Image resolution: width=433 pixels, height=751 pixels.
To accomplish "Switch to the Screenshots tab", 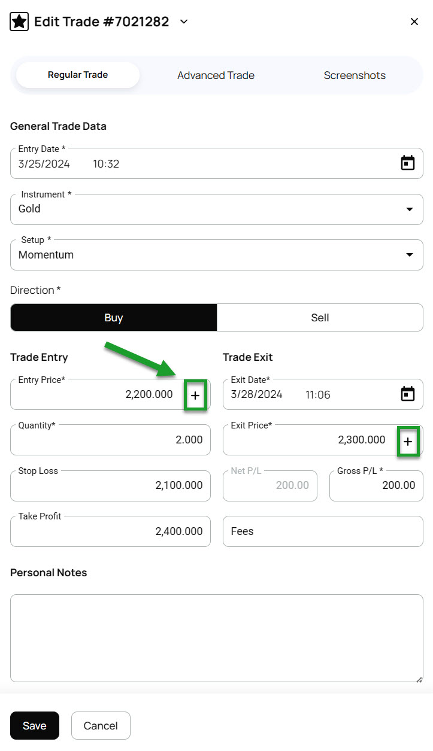I will coord(355,75).
